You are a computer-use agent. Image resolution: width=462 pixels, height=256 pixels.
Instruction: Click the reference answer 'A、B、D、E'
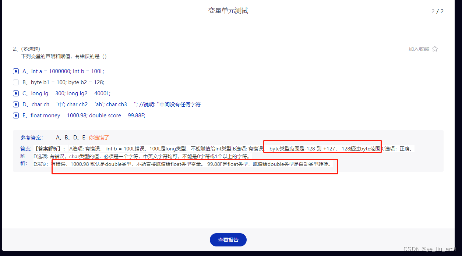(x=71, y=138)
